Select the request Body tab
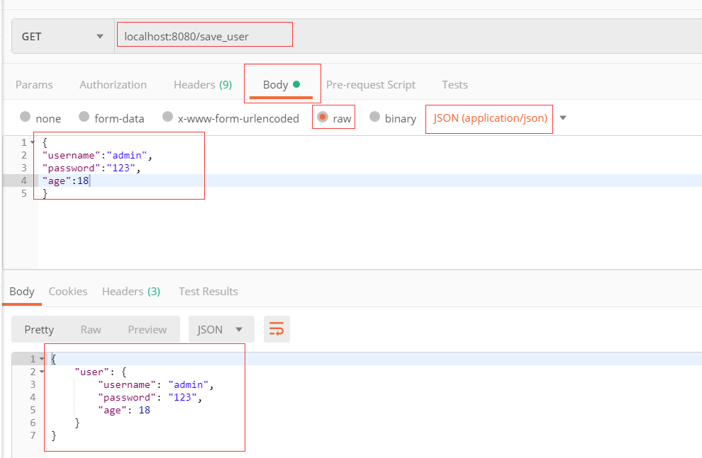The height and width of the screenshot is (458, 702). (x=282, y=84)
